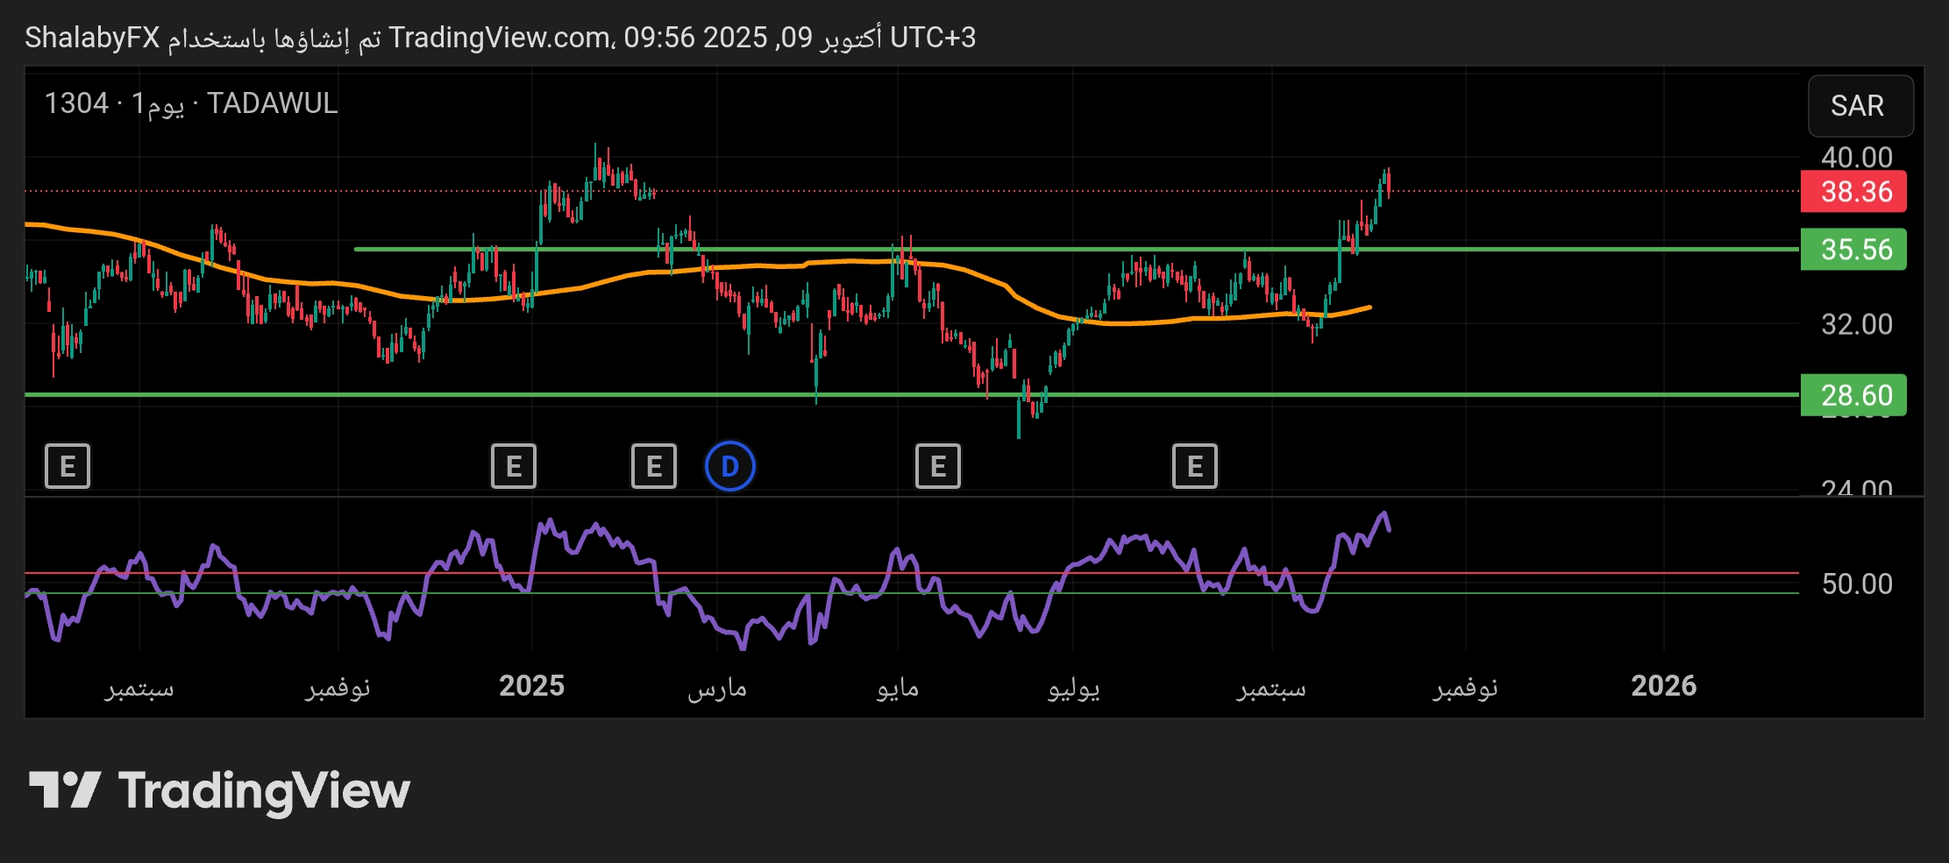The height and width of the screenshot is (863, 1949).
Task: Click the مارس label on the time axis
Action: point(717,688)
